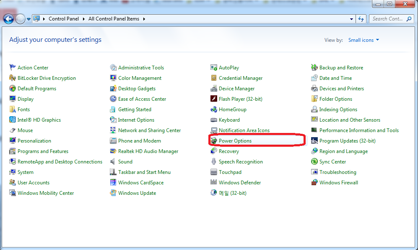Open the Location and Other Sensors link
This screenshot has height=250, width=418.
point(350,120)
